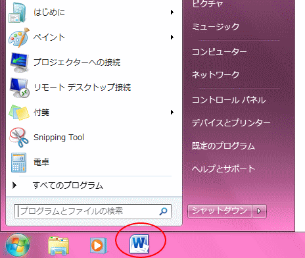Open Windows Explorer from the taskbar
The height and width of the screenshot is (258, 305).
(59, 245)
